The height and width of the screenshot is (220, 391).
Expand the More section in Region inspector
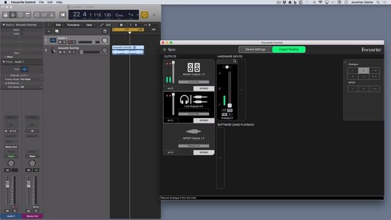(8, 57)
